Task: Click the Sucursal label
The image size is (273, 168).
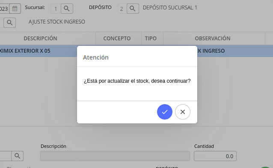Action: (x=35, y=8)
